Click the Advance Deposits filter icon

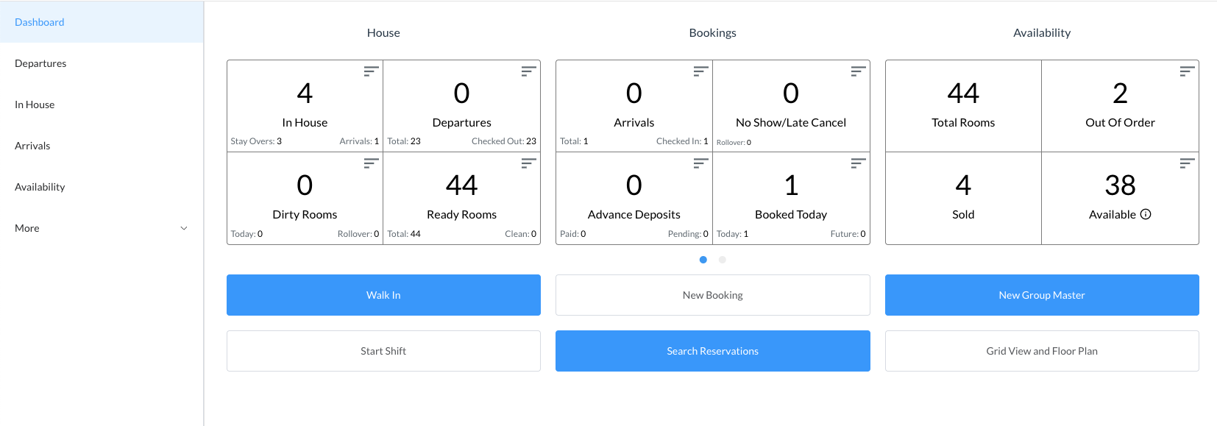(x=700, y=163)
